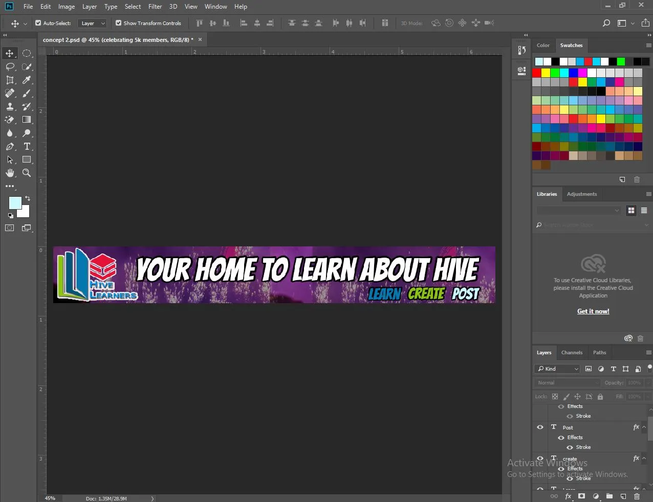This screenshot has height=502, width=653.
Task: Collapse the Post layer effects list
Action: [644, 427]
